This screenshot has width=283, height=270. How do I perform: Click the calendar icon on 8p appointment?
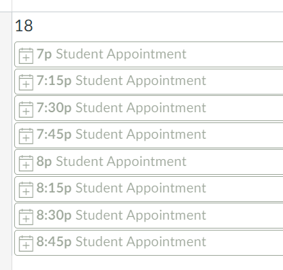(x=26, y=163)
